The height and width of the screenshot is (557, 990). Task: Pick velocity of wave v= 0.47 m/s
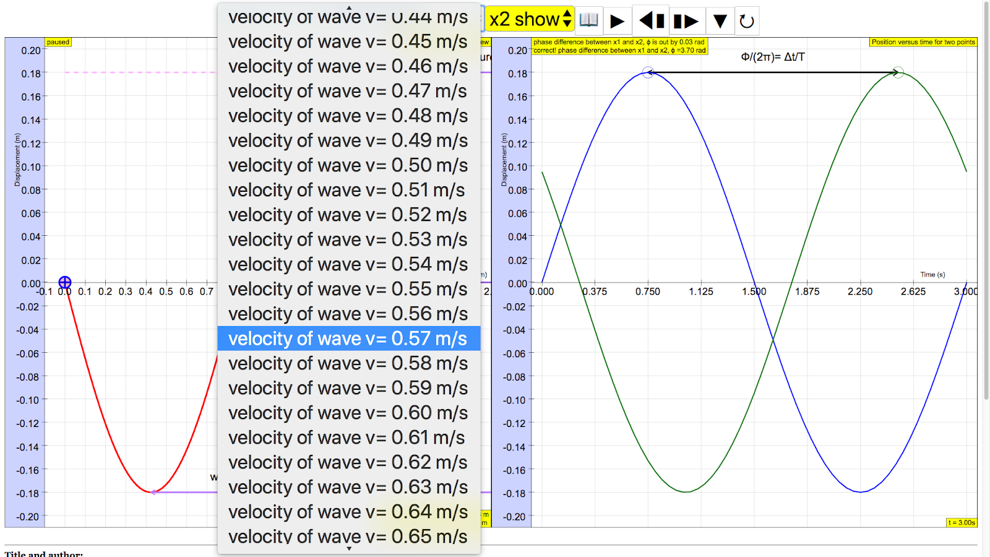(349, 91)
